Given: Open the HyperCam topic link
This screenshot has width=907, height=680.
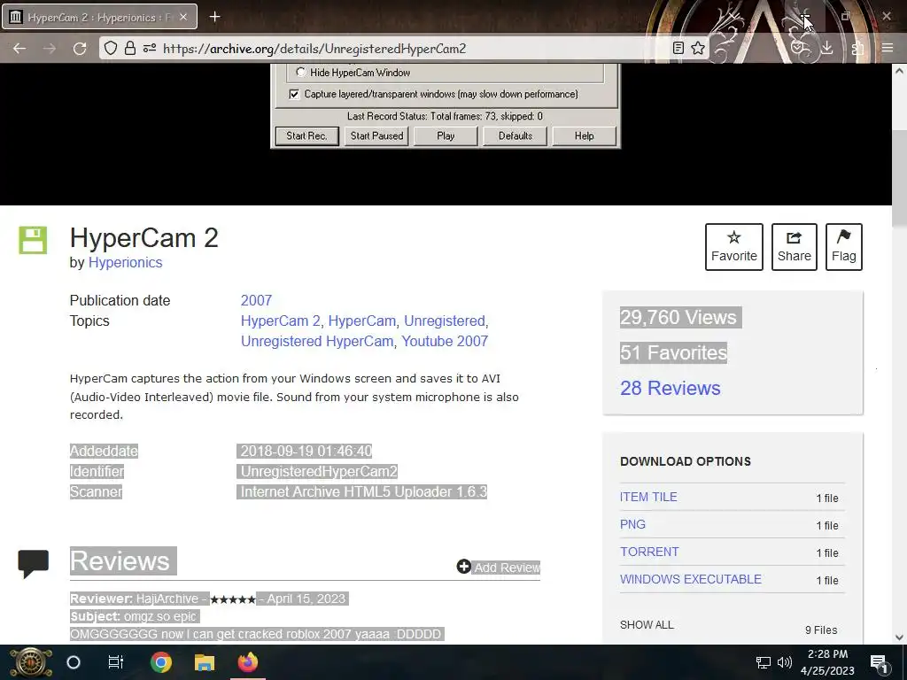Looking at the screenshot, I should coord(361,321).
